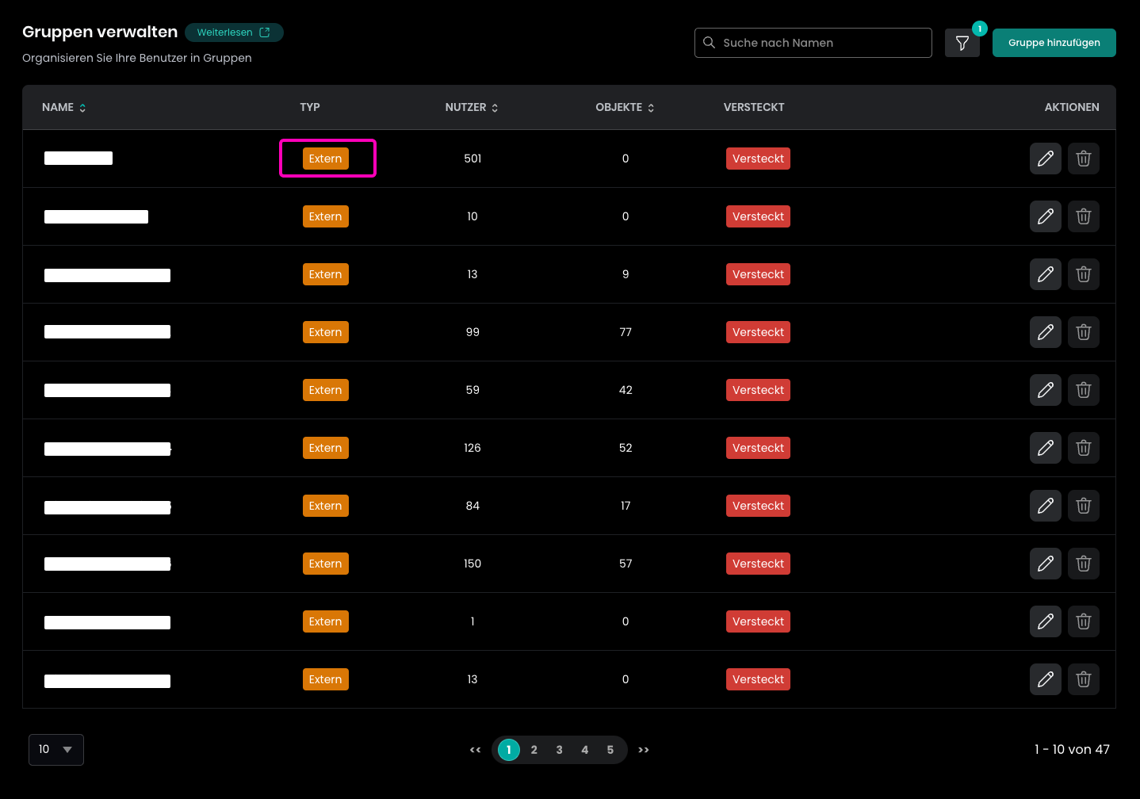The image size is (1140, 799).
Task: Click the Versteckt badge in first row
Action: tap(758, 159)
